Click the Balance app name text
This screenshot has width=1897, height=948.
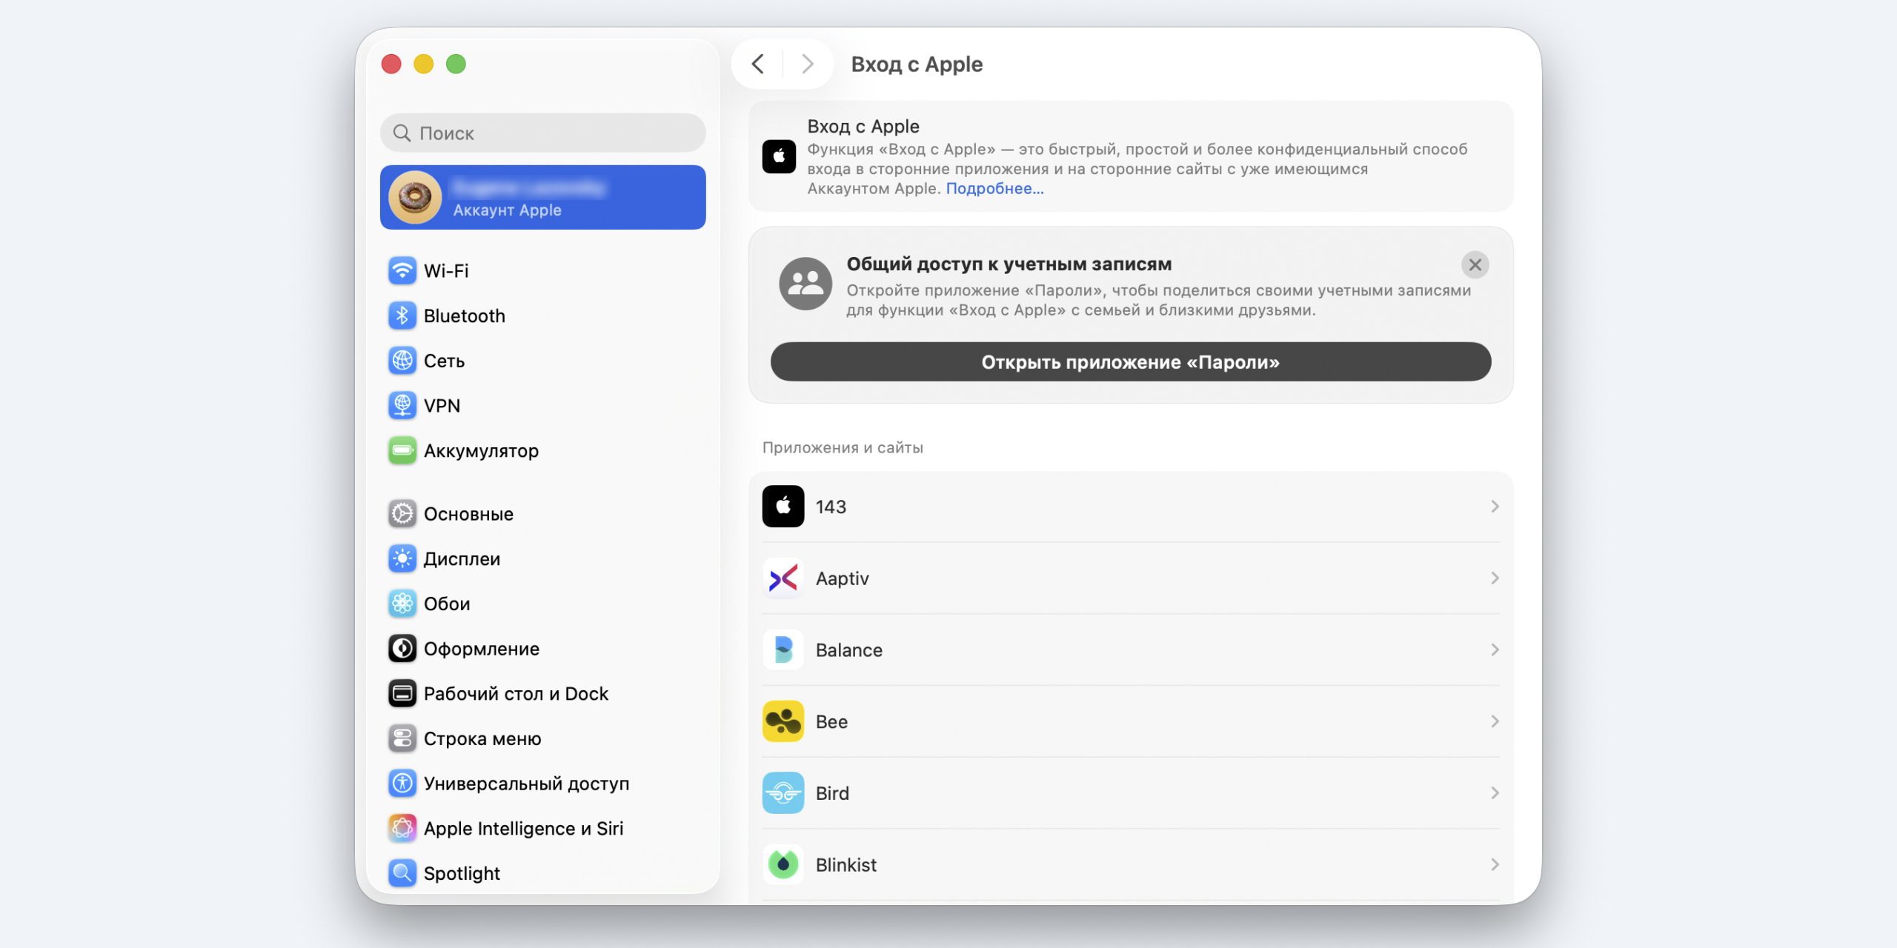(849, 650)
